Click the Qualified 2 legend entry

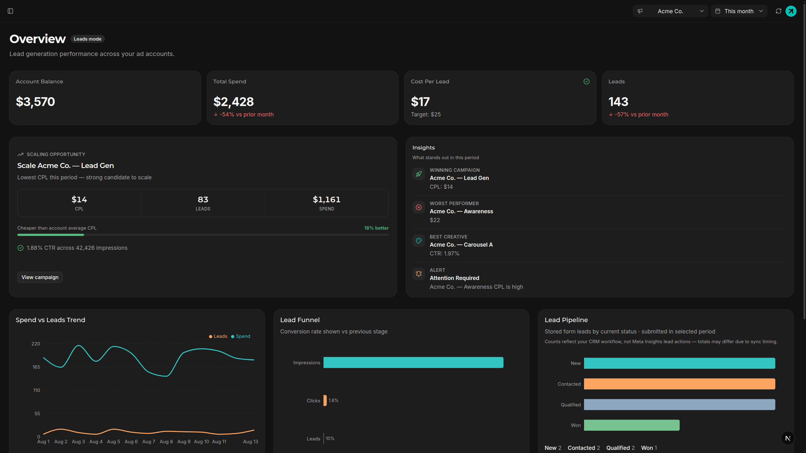tap(621, 448)
